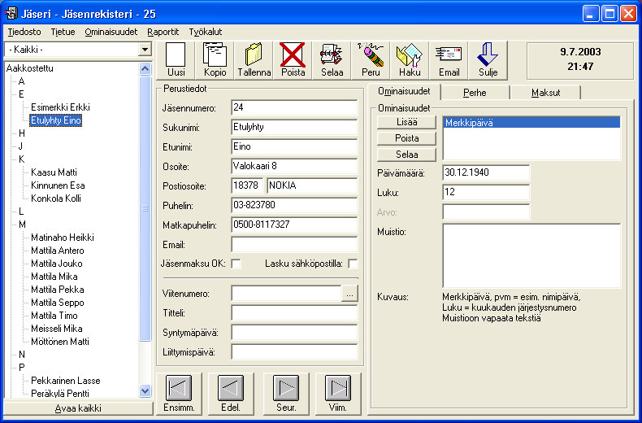This screenshot has width=642, height=423.
Task: Enable Lasku sähköpostilla checkbox
Action: (x=353, y=264)
